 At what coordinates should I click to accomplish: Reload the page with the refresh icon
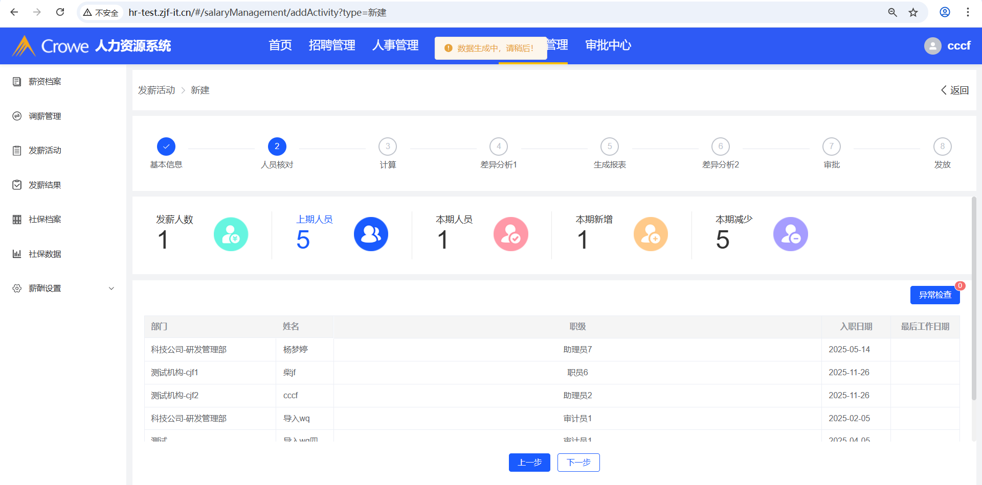click(x=60, y=12)
